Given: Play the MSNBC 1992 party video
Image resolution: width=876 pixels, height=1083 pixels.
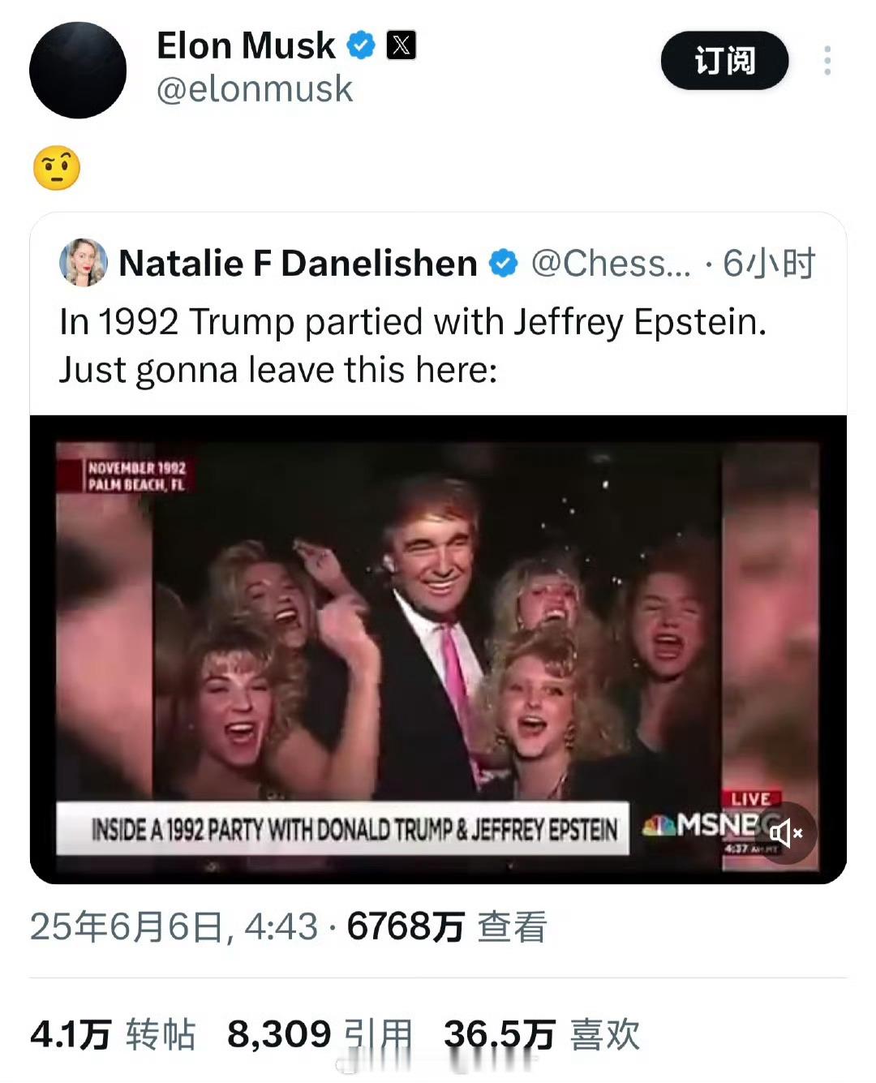Looking at the screenshot, I should click(x=438, y=649).
